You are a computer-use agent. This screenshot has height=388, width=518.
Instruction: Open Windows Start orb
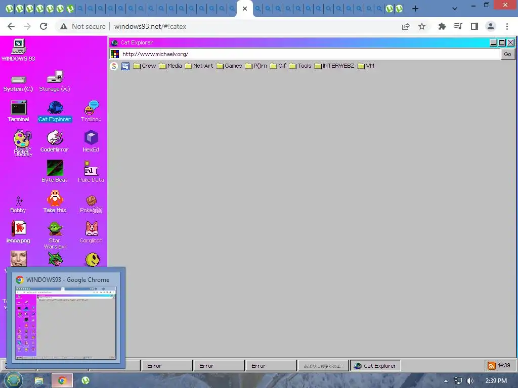click(x=14, y=380)
